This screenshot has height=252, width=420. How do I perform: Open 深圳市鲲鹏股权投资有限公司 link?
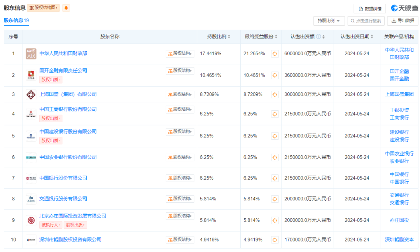click(70, 240)
